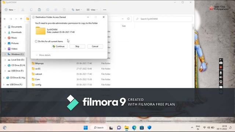Launch Microsoft Edge from taskbar
This screenshot has height=132, width=235.
pos(134,128)
